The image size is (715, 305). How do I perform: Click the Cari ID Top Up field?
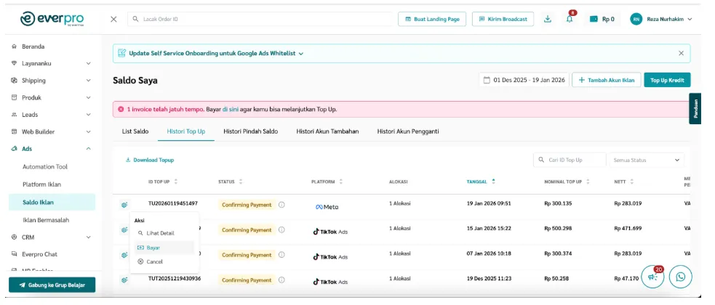[x=571, y=160]
